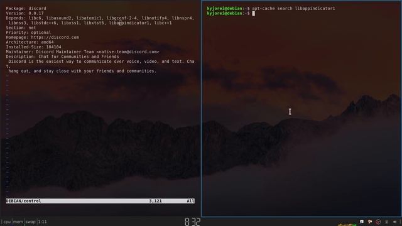This screenshot has width=402, height=226.
Task: Click 'kyjorei@debian' on the first prompt line
Action: (225, 8)
